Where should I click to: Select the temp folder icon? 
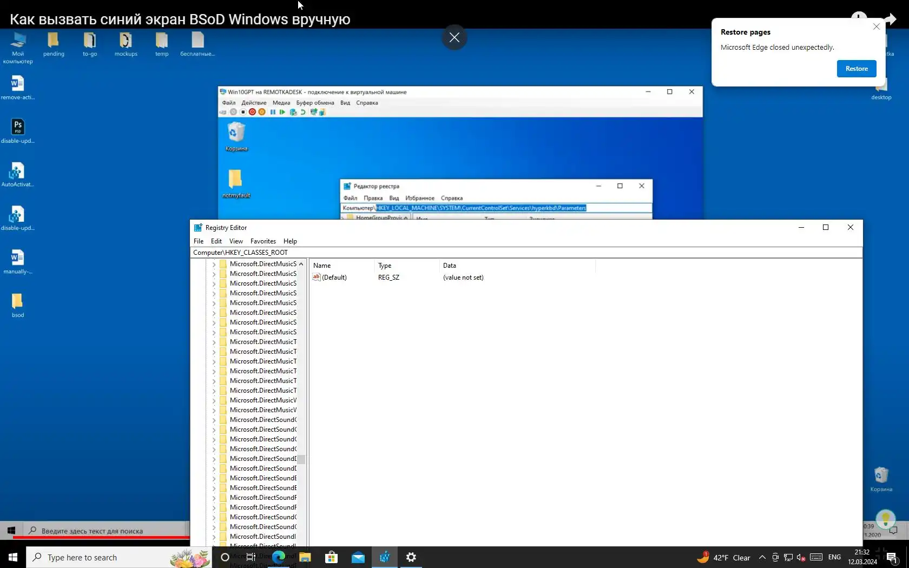pos(162,44)
